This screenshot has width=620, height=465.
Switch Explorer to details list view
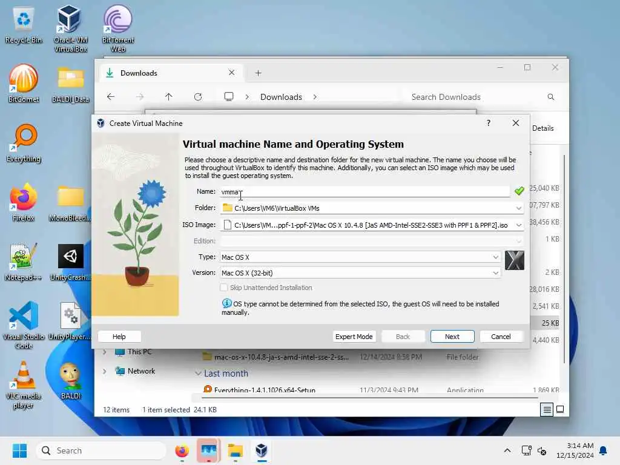(x=547, y=410)
